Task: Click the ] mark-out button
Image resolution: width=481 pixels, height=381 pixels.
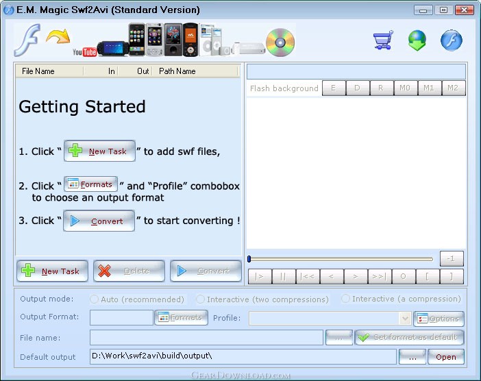Action: [451, 276]
